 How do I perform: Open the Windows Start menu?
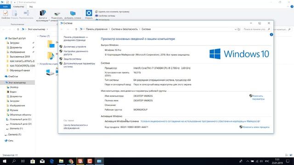coord(4,161)
